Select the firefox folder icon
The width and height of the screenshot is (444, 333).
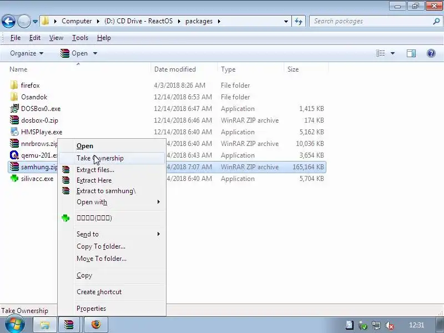(x=14, y=85)
